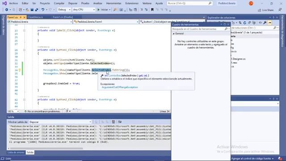The width and height of the screenshot is (286, 161).
Task: Collapse all items in Solution Explorer
Action: (249, 23)
